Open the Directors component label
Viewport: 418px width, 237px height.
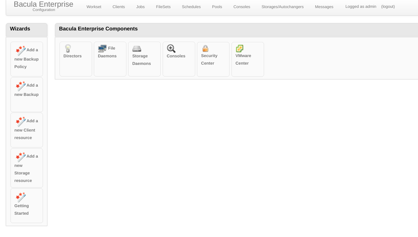(x=73, y=56)
